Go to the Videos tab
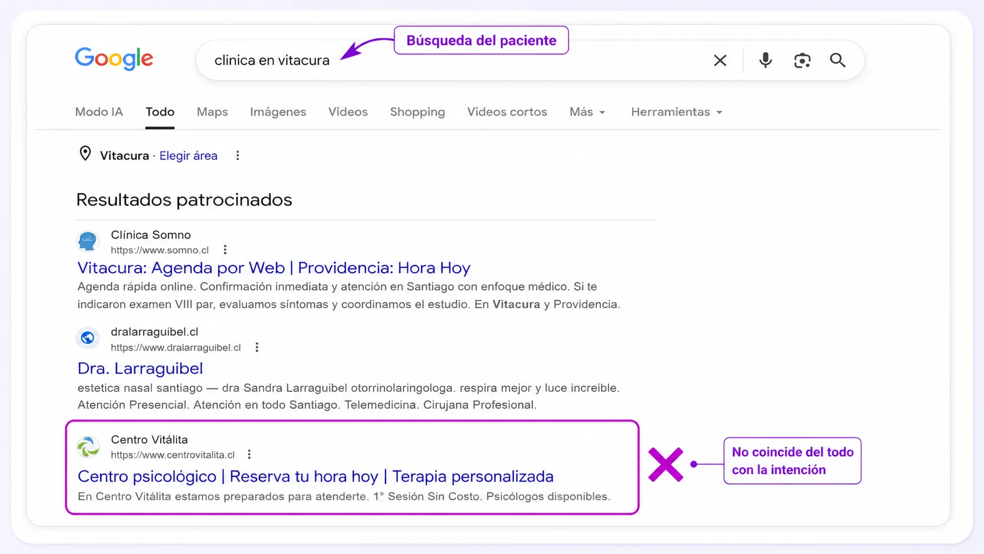 348,112
